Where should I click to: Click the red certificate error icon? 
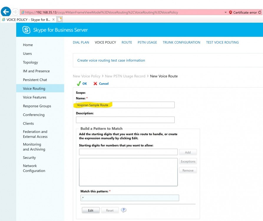(x=231, y=12)
